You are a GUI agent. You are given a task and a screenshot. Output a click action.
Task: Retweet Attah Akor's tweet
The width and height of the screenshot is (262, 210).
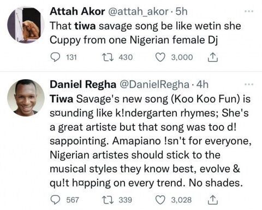point(108,57)
